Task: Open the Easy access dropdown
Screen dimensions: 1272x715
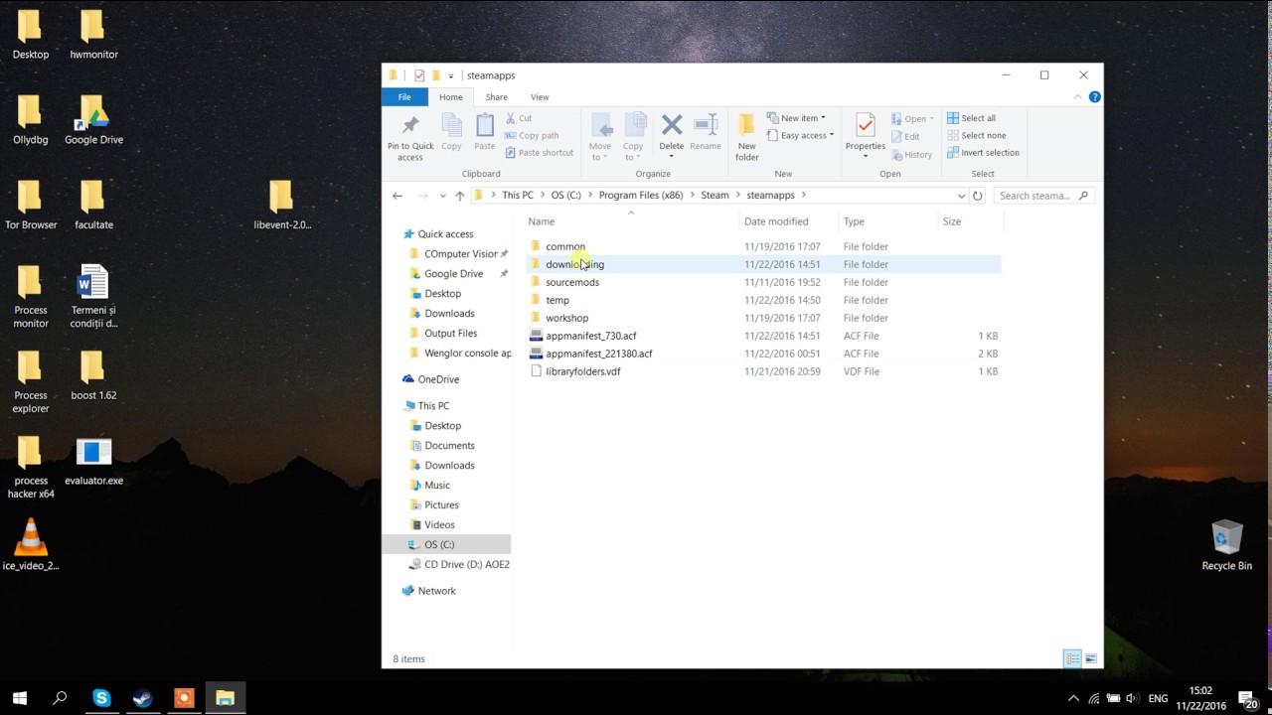Action: pos(800,136)
